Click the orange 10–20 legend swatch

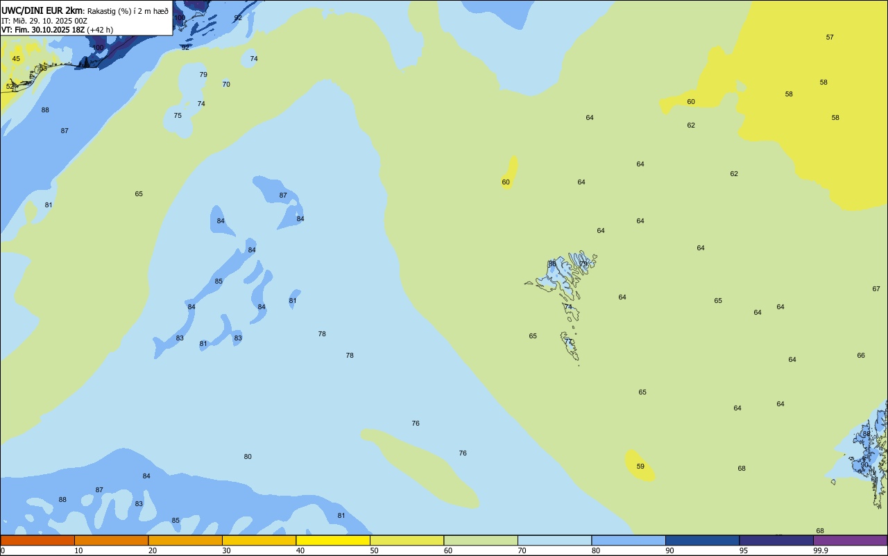tap(111, 540)
